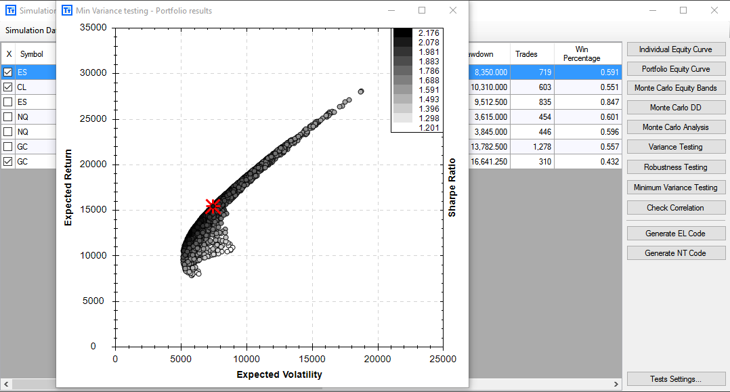Screen dimensions: 730x392
Task: Click the Simulation window app icon
Action: coord(10,10)
